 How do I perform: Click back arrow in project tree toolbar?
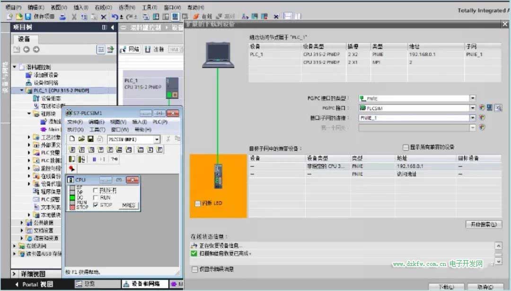pos(26,49)
